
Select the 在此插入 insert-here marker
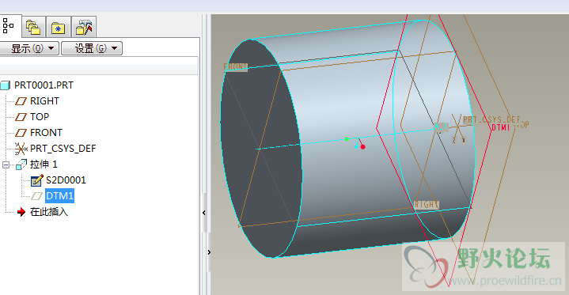48,212
